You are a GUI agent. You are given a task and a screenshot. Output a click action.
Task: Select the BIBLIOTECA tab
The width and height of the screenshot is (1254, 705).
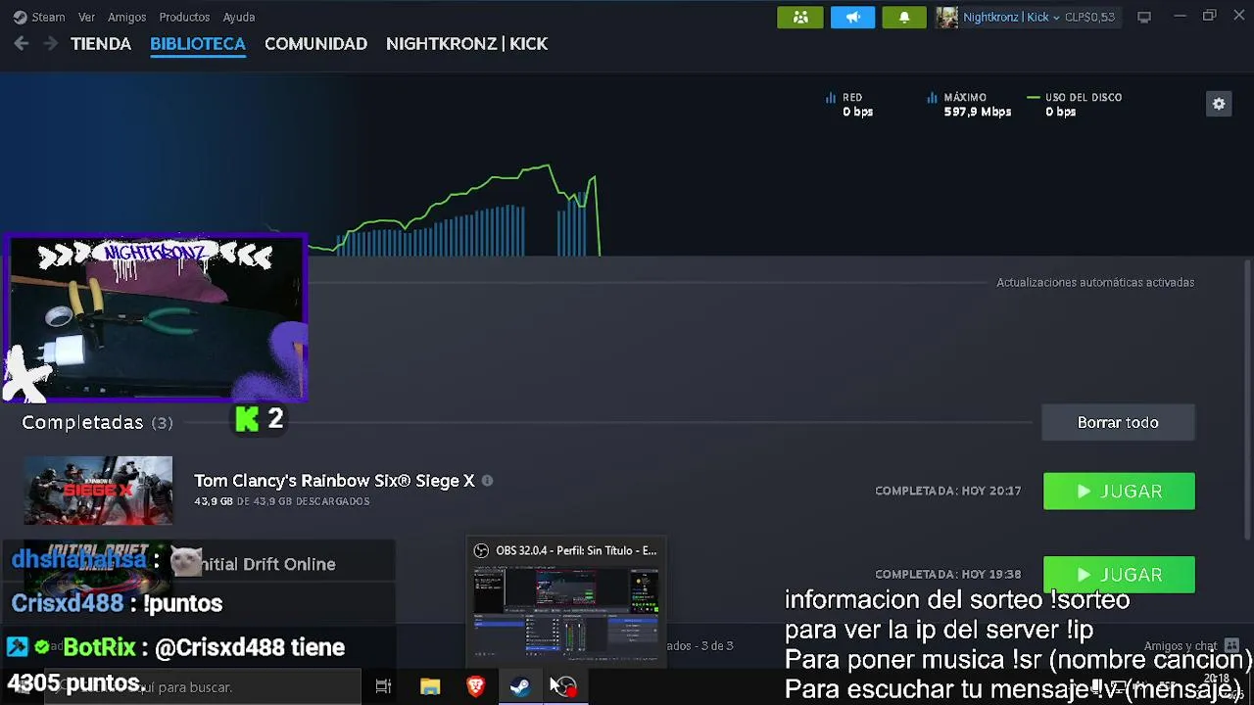tap(198, 44)
